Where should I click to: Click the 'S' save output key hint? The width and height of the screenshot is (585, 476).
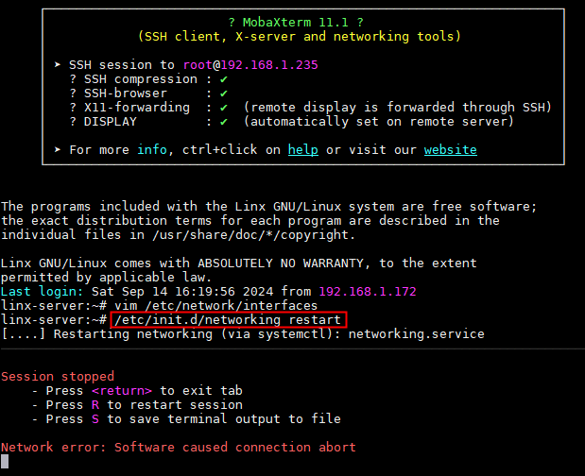click(95, 419)
